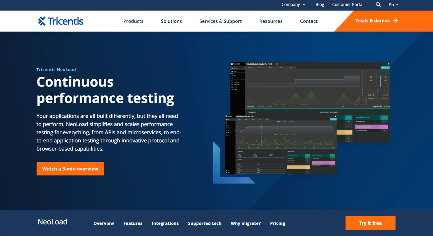Jump to the Features section

[x=133, y=223]
